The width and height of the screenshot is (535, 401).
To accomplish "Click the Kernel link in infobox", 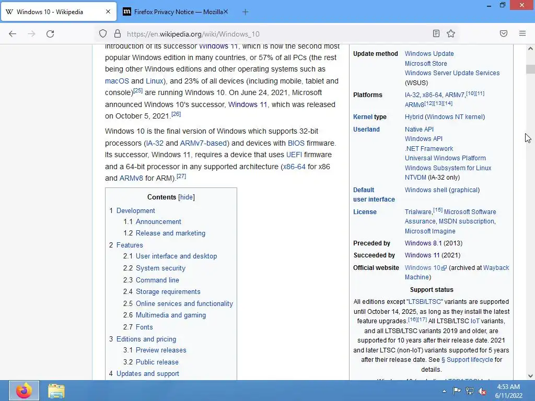I will 363,117.
